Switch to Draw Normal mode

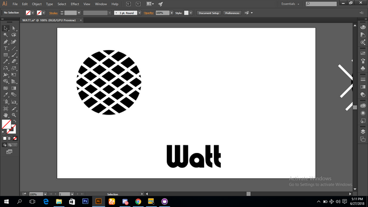(5, 145)
